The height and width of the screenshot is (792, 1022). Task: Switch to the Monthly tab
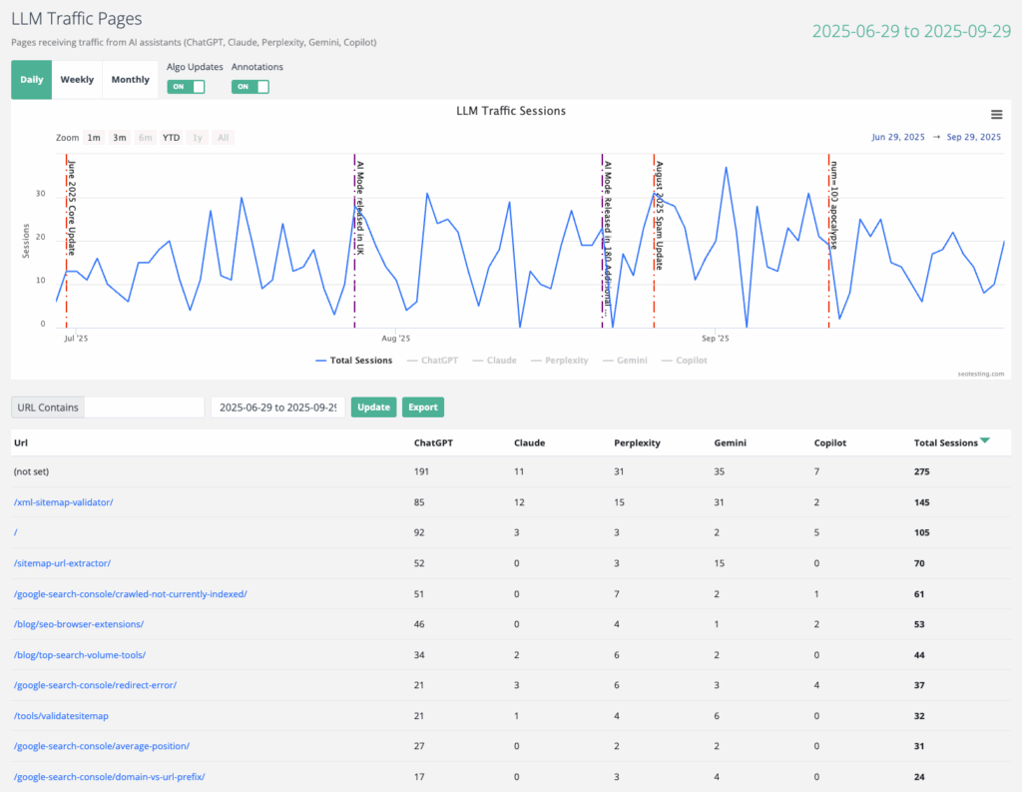(130, 80)
